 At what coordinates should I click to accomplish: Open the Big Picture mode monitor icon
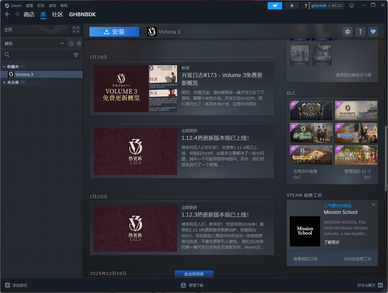point(351,6)
